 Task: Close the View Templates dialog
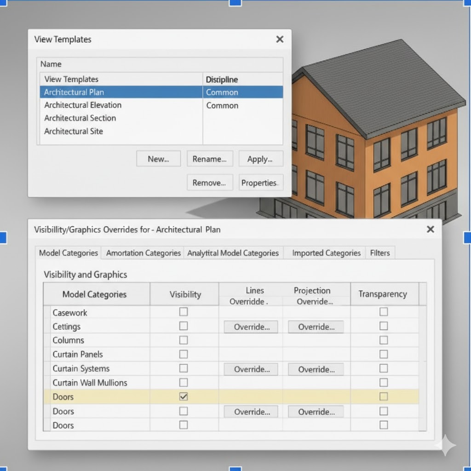279,40
